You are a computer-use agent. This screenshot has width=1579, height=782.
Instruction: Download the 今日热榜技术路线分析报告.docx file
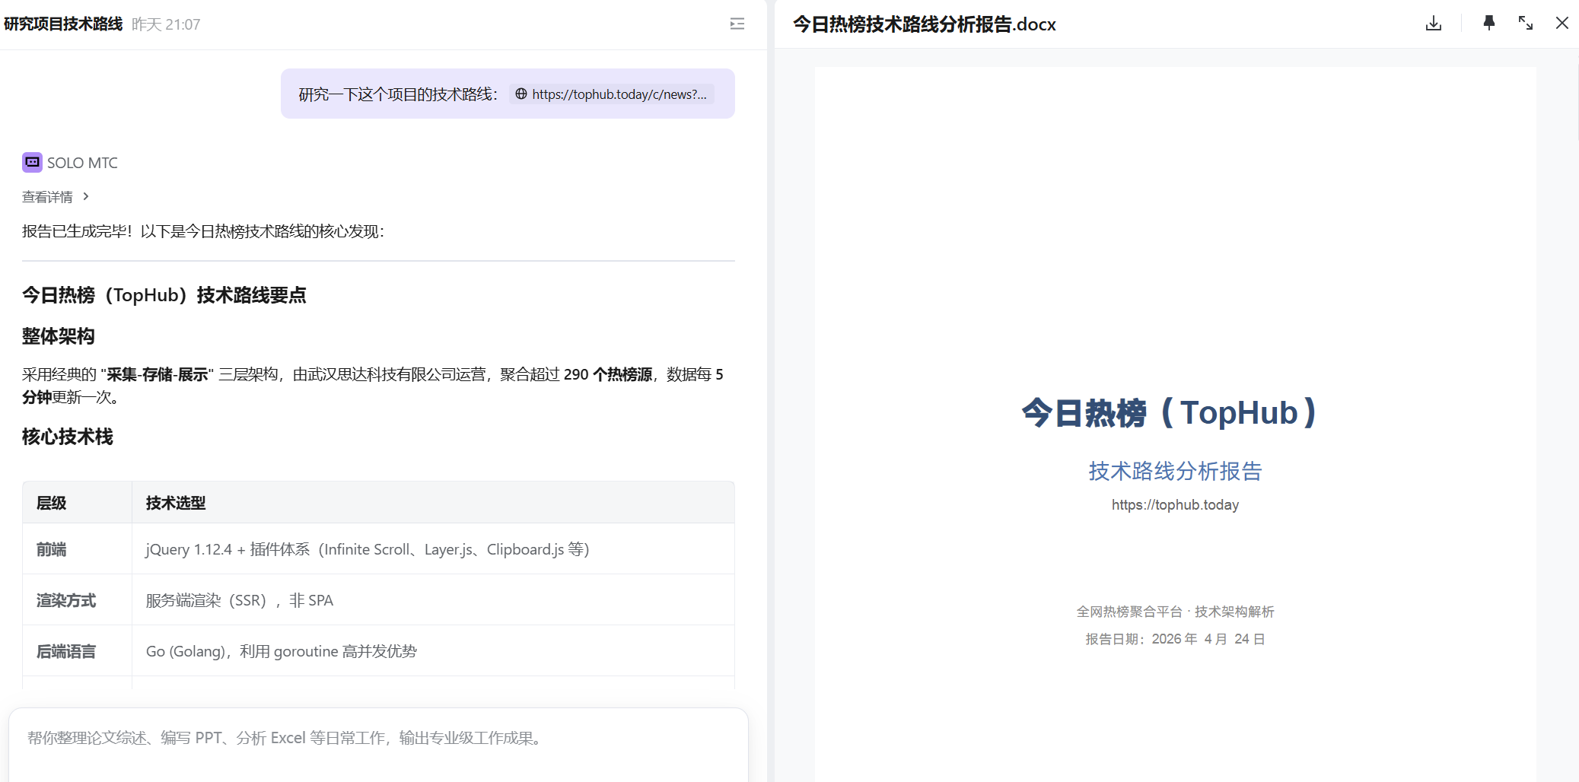click(1433, 24)
